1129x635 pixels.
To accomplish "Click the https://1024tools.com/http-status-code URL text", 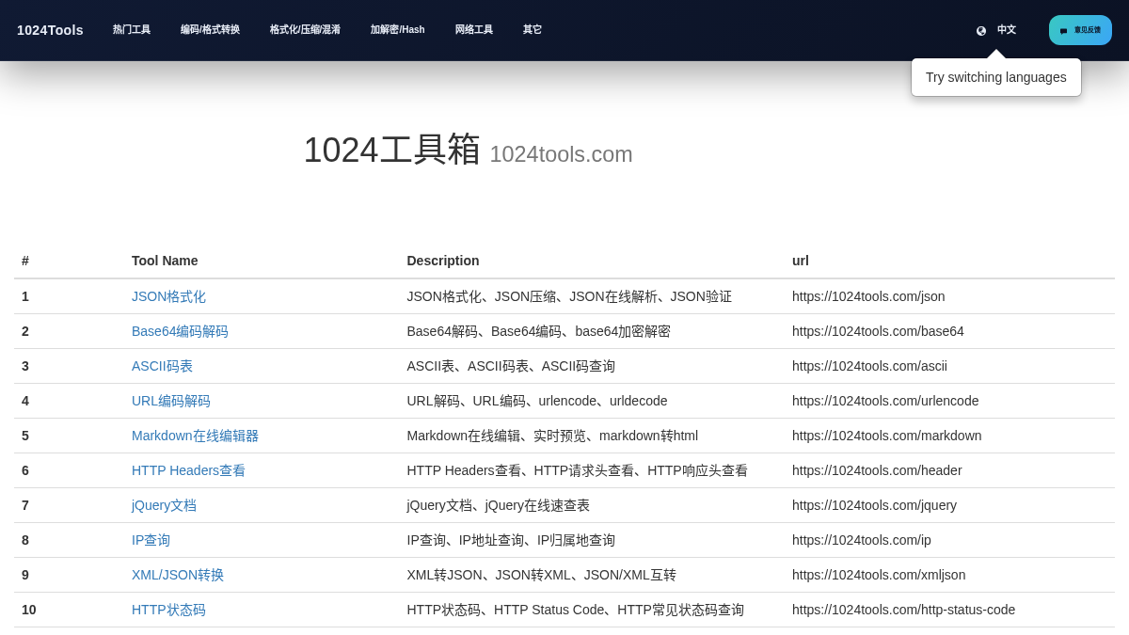I will tap(903, 610).
